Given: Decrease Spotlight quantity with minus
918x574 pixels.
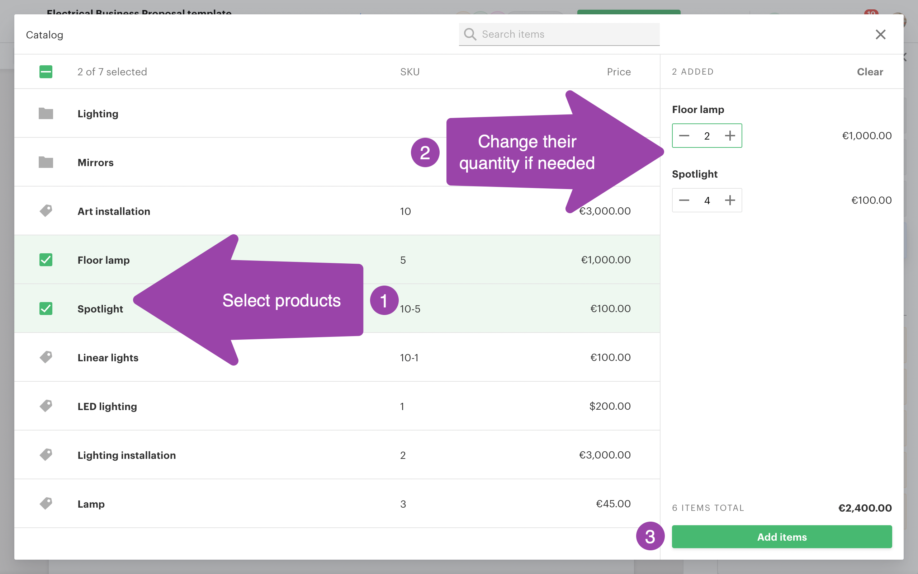Looking at the screenshot, I should pyautogui.click(x=684, y=200).
